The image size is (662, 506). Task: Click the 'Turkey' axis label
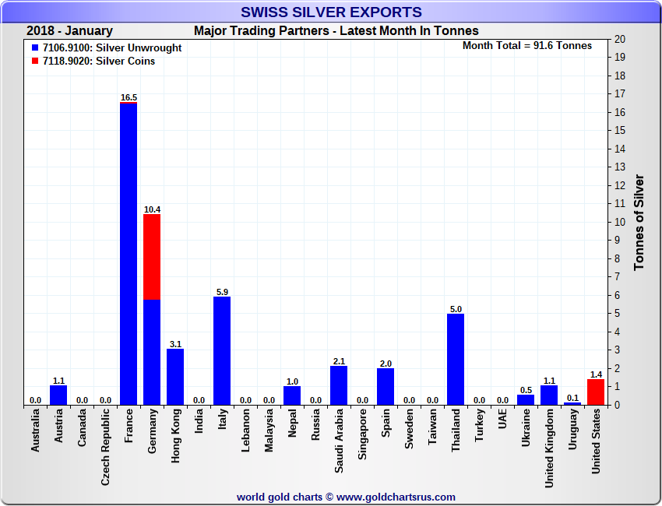pyautogui.click(x=479, y=425)
